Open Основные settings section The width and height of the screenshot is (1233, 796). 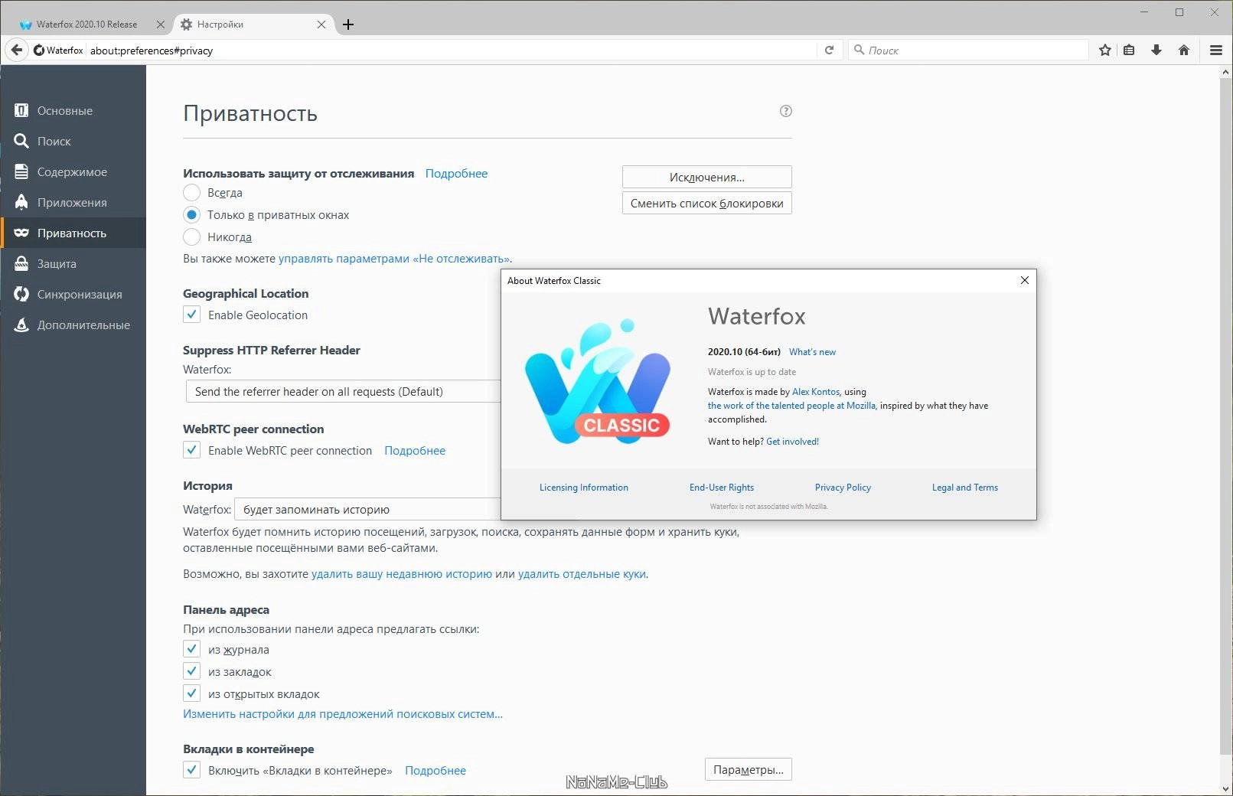[x=73, y=110]
